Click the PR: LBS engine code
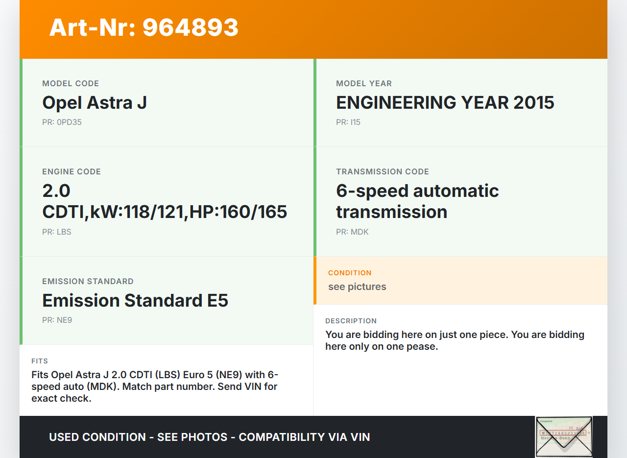This screenshot has height=458, width=627. (57, 232)
